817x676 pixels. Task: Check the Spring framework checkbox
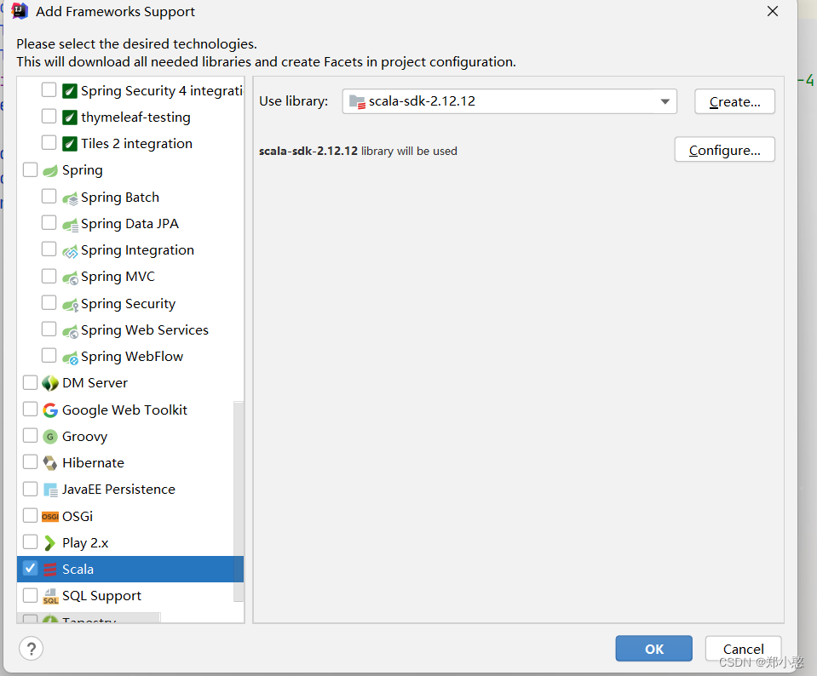coord(30,169)
